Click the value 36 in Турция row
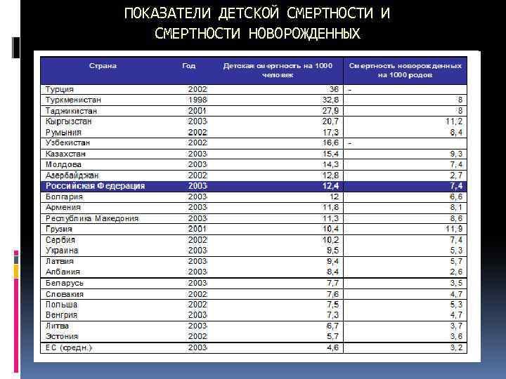506x379 pixels. 334,90
